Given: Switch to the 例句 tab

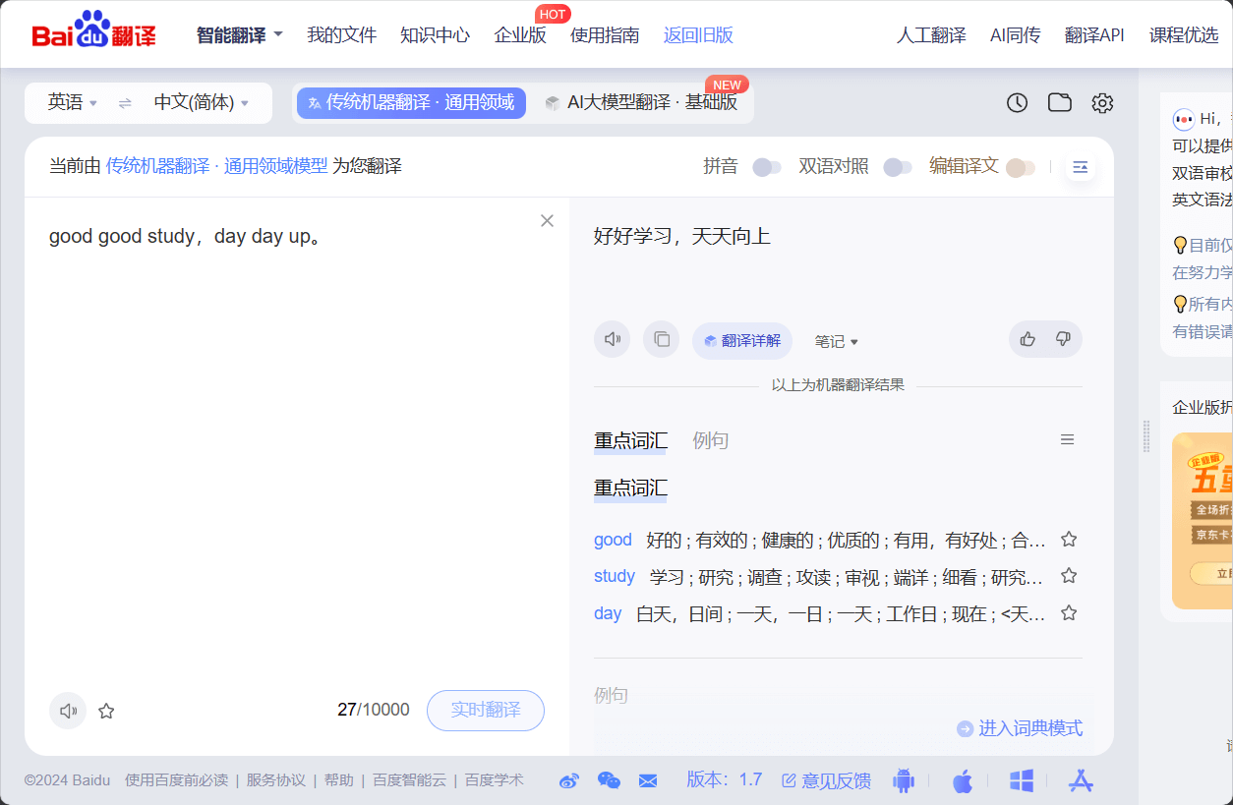Looking at the screenshot, I should tap(710, 440).
